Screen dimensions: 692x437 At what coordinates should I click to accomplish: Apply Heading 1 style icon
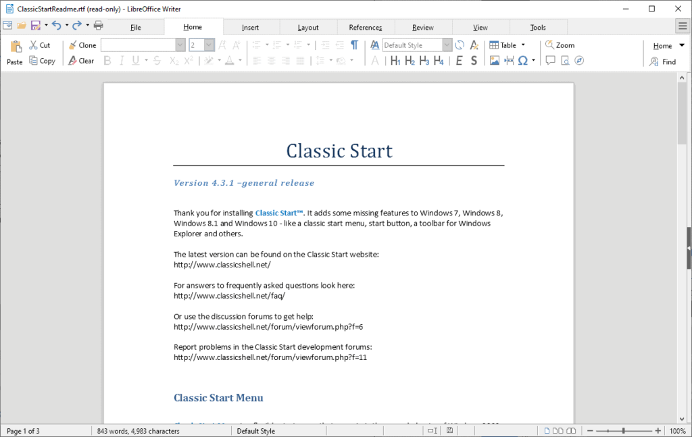click(x=395, y=60)
